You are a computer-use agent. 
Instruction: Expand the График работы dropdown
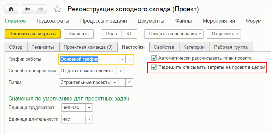[122, 59]
